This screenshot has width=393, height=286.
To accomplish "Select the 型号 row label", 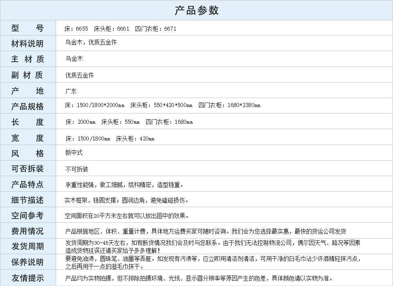I will 28,28.
